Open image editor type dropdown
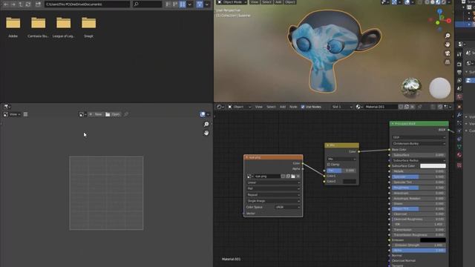 point(7,107)
